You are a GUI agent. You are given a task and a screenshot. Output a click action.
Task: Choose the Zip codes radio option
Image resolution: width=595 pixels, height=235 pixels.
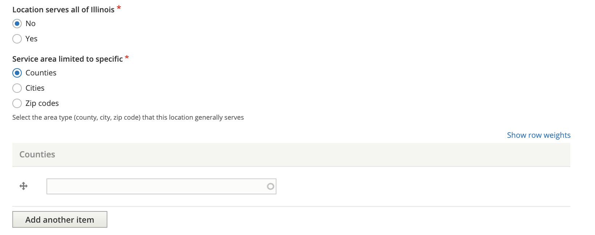click(x=17, y=103)
